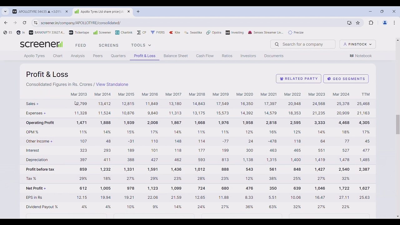Click the RELATED PARTY button
Viewport: 400px width, 225px height.
point(298,79)
